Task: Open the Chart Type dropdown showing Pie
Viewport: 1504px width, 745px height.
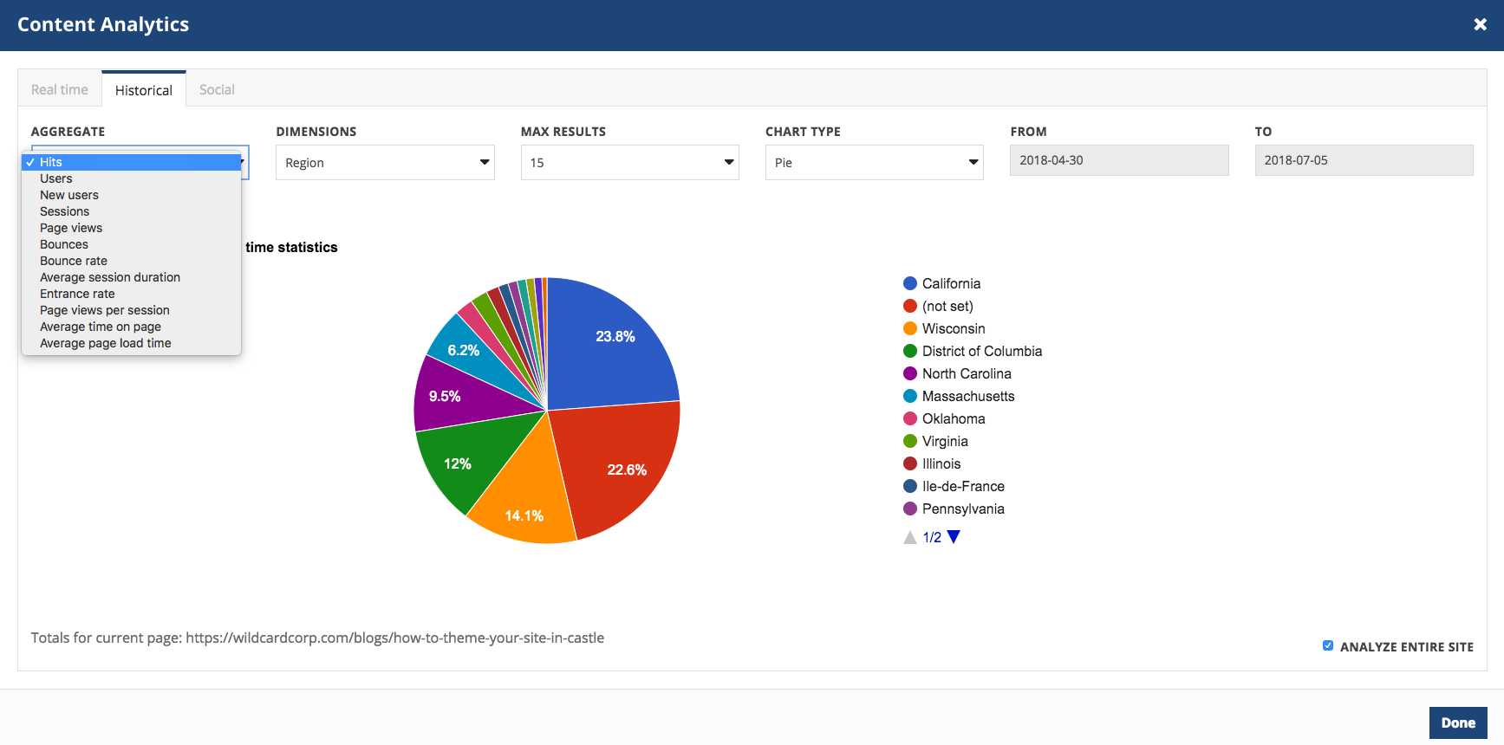Action: [x=875, y=162]
